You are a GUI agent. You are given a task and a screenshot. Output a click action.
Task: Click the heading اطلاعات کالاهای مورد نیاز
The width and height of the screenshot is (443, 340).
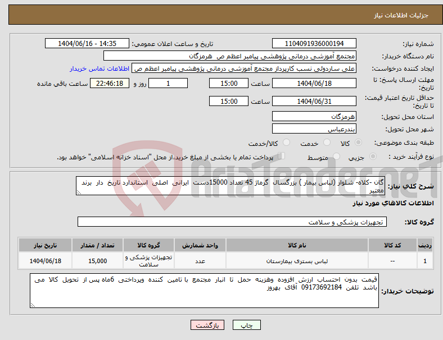click(x=393, y=203)
